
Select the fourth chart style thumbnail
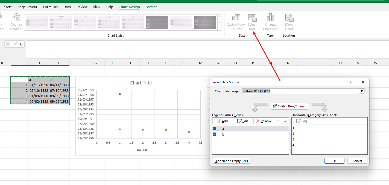(109, 22)
